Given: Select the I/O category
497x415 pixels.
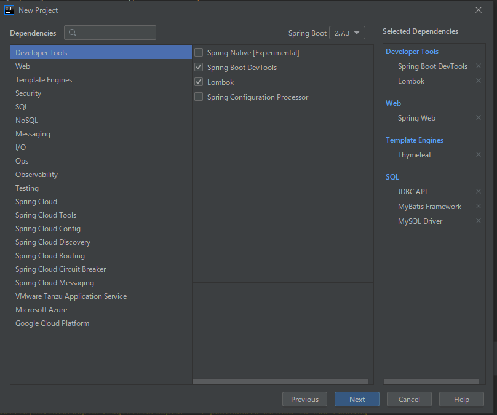Looking at the screenshot, I should click(x=101, y=148).
